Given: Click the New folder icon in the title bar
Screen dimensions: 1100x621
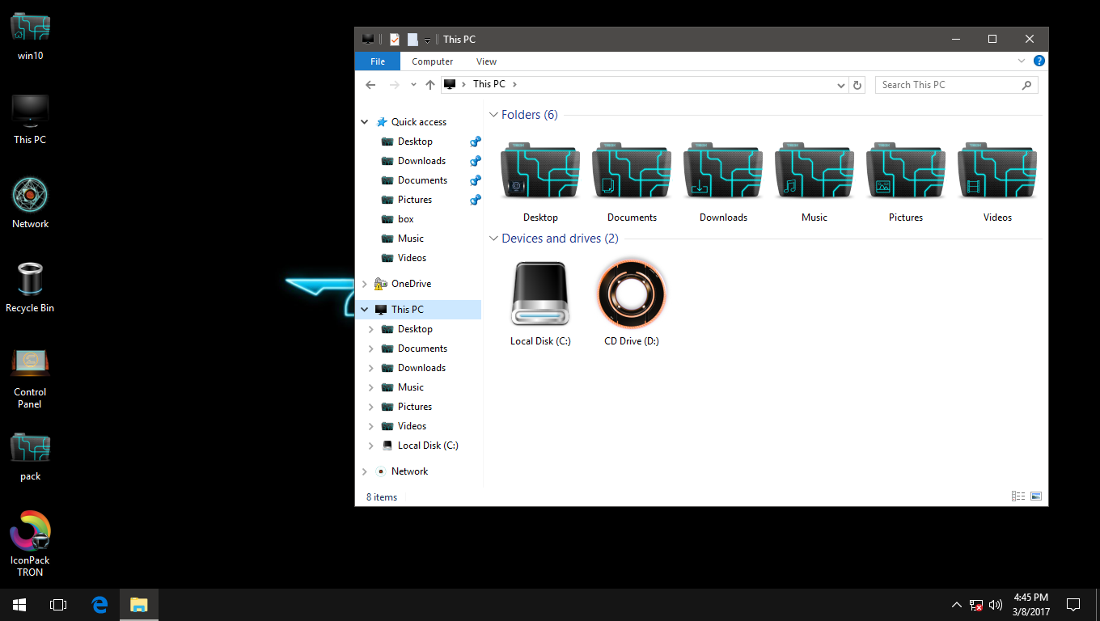Looking at the screenshot, I should (412, 39).
